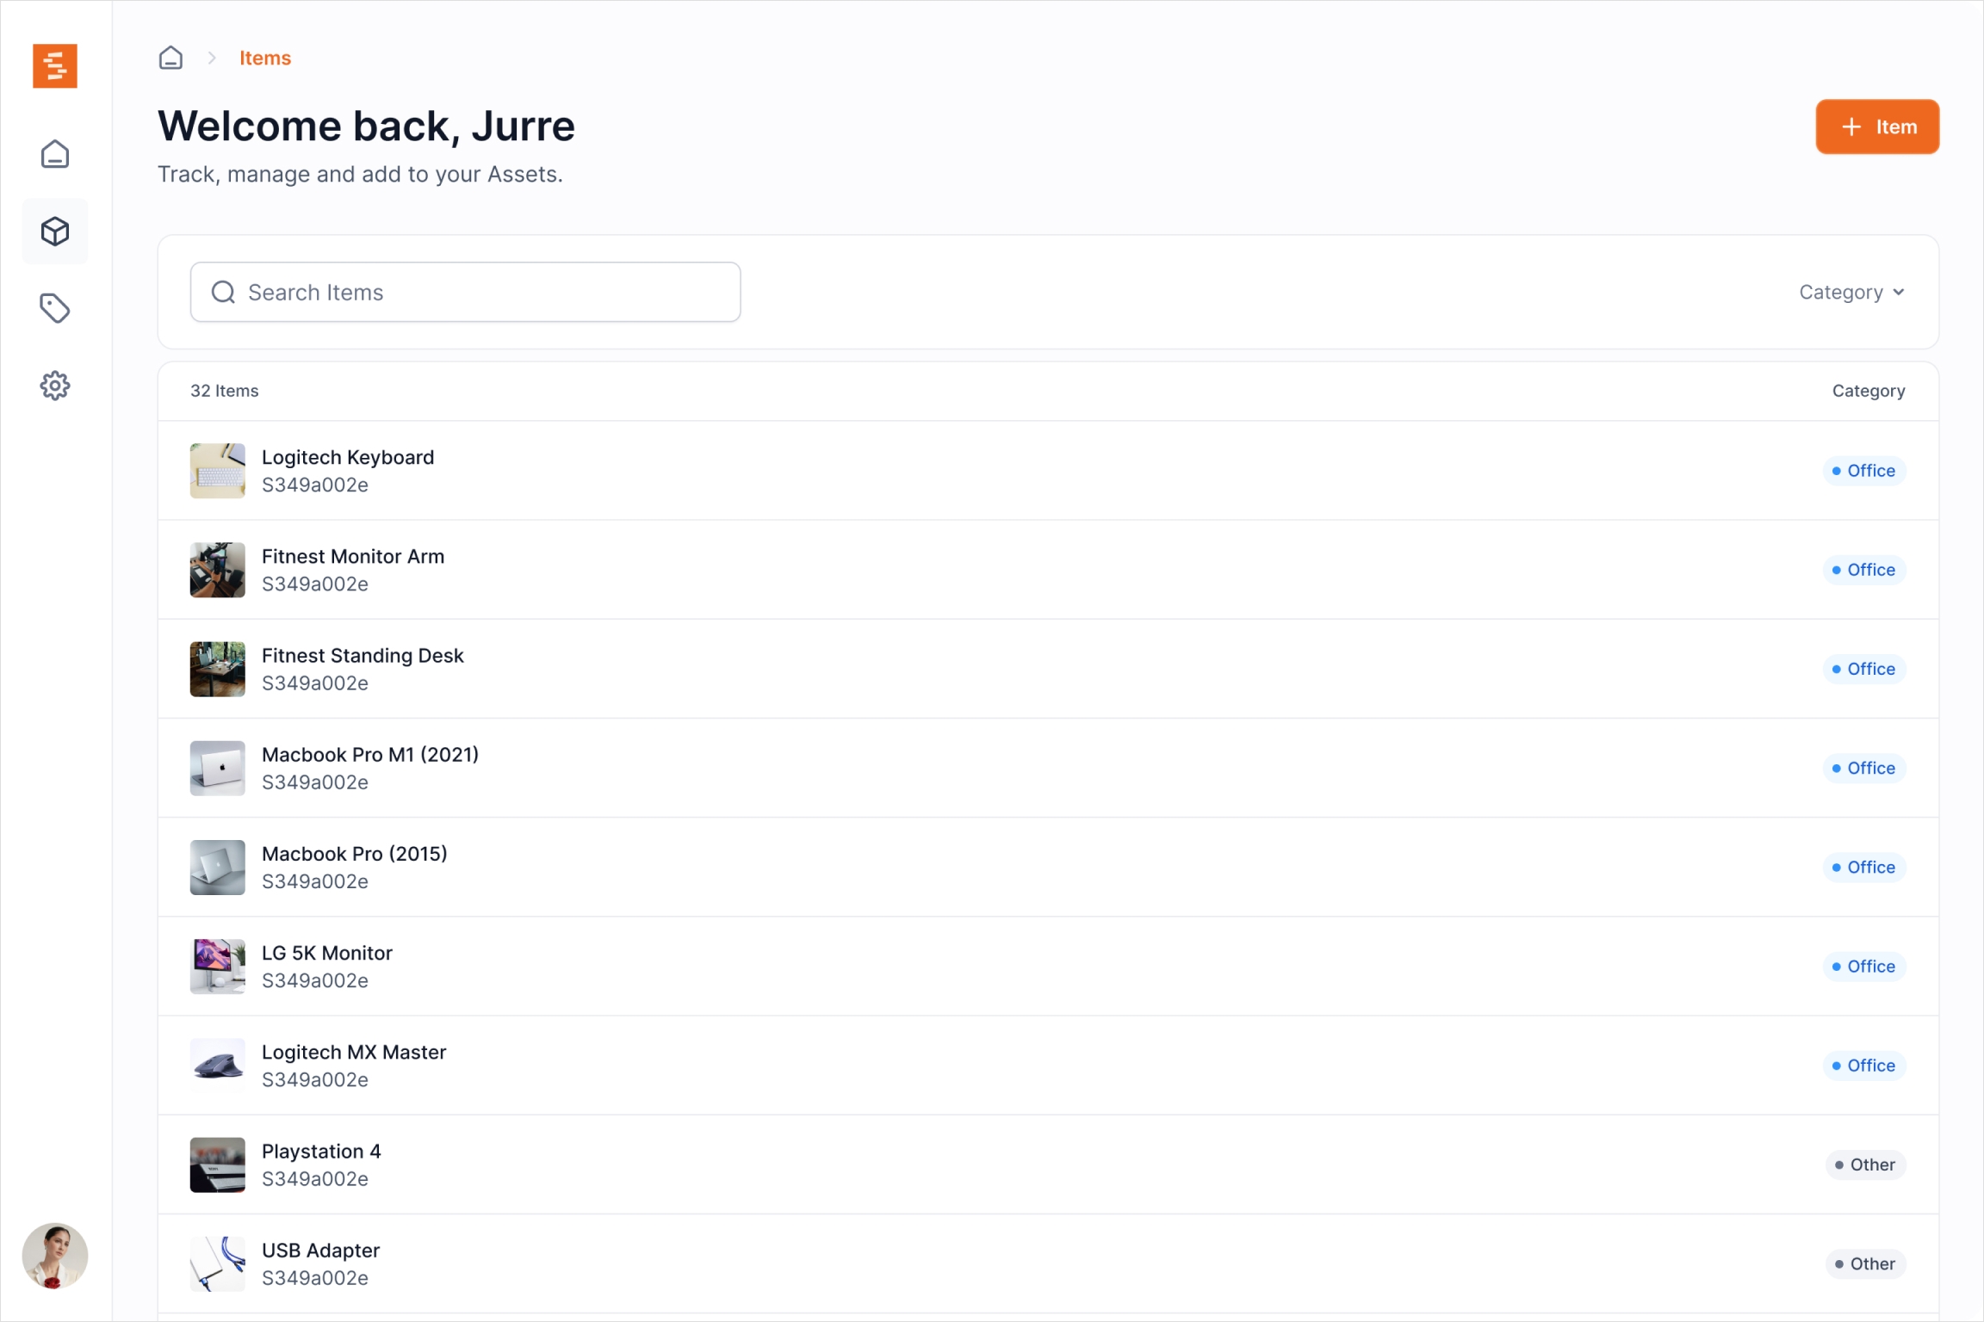Click the user avatar at bottom left
The image size is (1984, 1322).
[x=55, y=1256]
